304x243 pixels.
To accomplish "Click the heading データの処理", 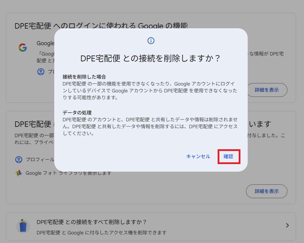I will (x=77, y=113).
